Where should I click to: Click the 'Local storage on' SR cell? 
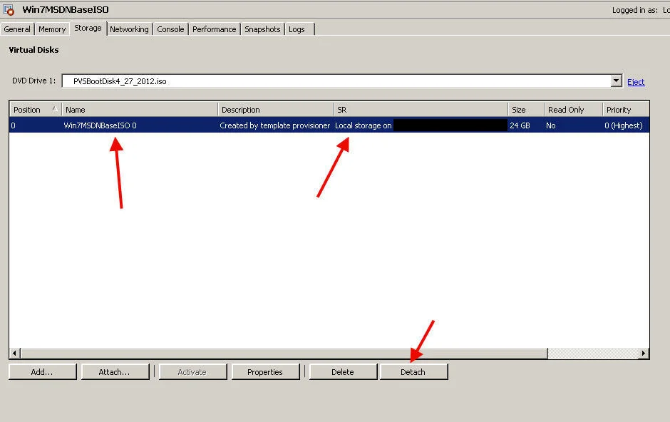[x=364, y=125]
